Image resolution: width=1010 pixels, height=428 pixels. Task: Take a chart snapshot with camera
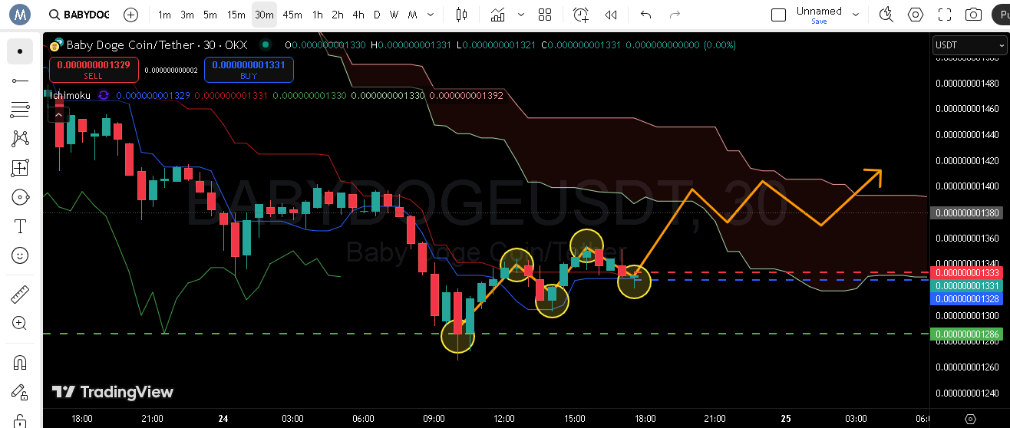click(973, 15)
